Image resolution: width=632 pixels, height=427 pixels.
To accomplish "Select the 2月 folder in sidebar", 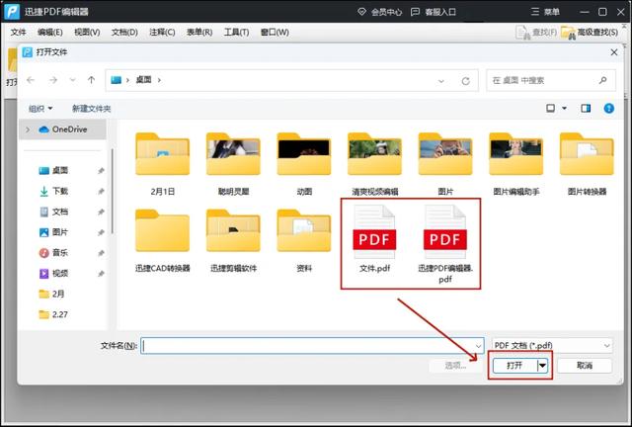I will click(x=51, y=295).
